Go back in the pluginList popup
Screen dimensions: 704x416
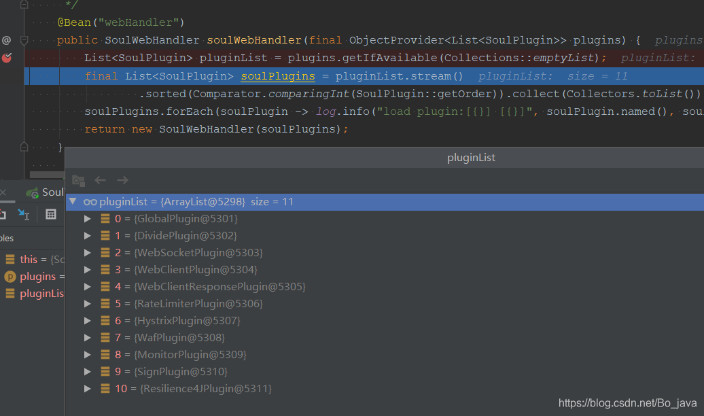click(100, 180)
